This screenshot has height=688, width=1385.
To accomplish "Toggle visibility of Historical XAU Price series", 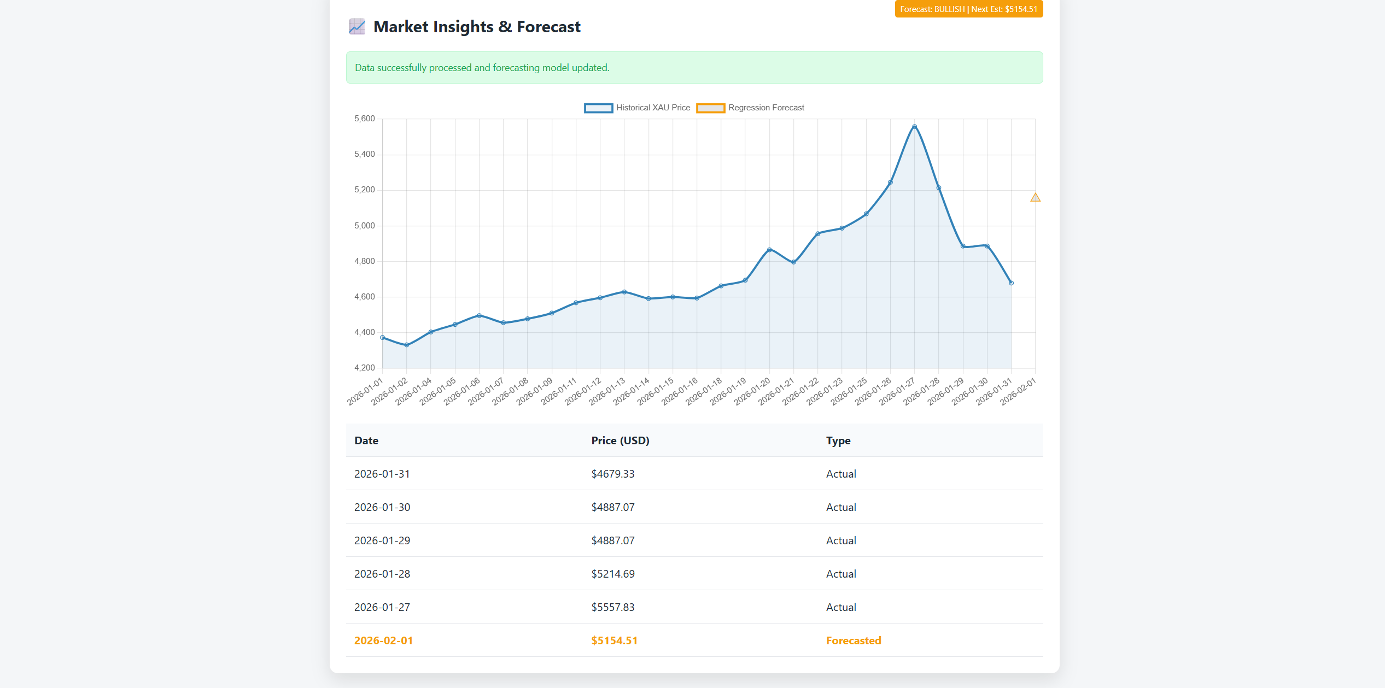I will click(653, 107).
